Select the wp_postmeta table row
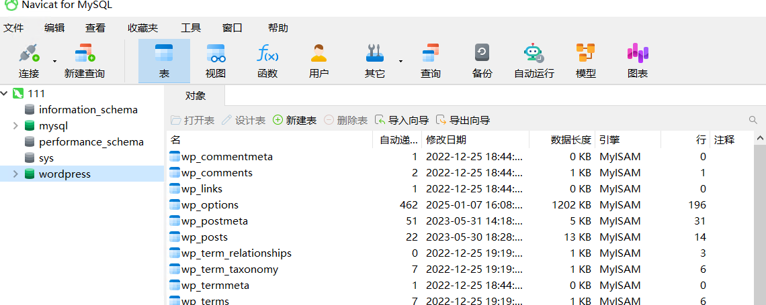 [x=461, y=221]
